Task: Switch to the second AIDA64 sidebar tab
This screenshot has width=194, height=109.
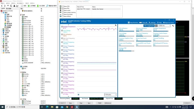Action: click(x=9, y=9)
